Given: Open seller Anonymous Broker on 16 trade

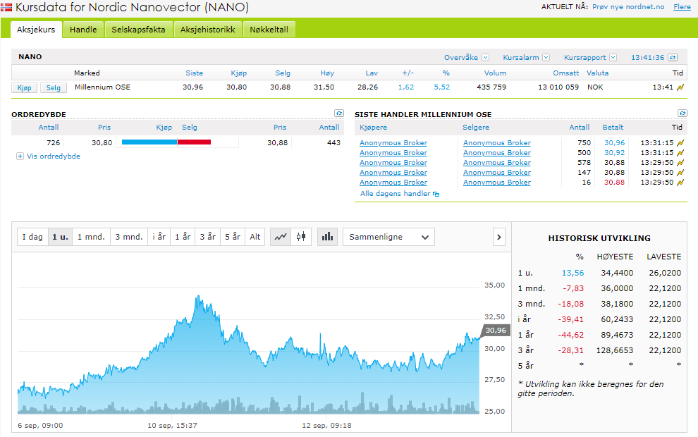Looking at the screenshot, I should click(497, 183).
